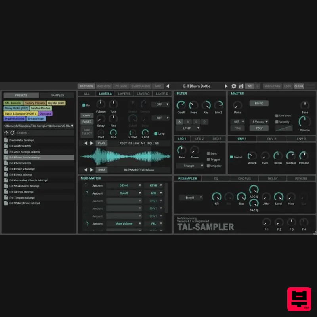Save preset using the floppy disk icon
Viewport: 317px width, 317px height.
point(241,86)
